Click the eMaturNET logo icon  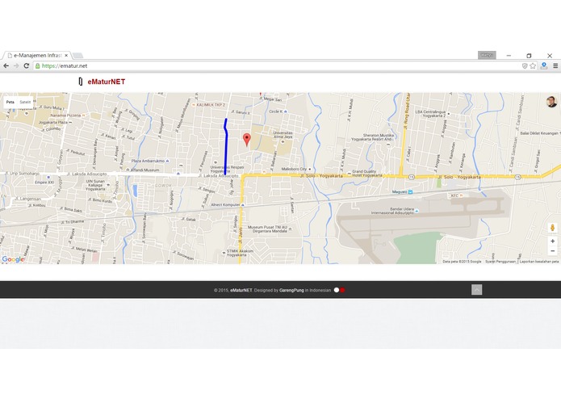[81, 82]
